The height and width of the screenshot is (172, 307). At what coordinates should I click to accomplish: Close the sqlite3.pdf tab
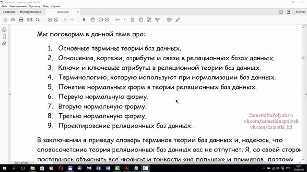coord(78,12)
